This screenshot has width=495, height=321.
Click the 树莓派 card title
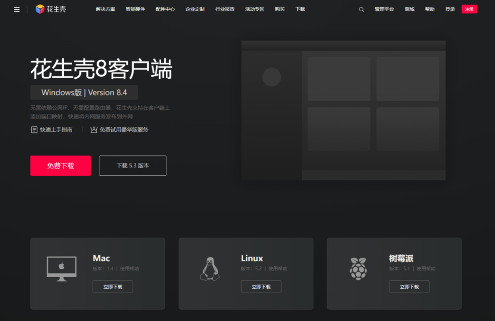(401, 259)
